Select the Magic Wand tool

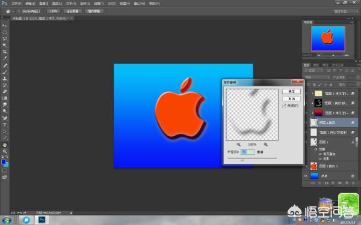point(5,45)
